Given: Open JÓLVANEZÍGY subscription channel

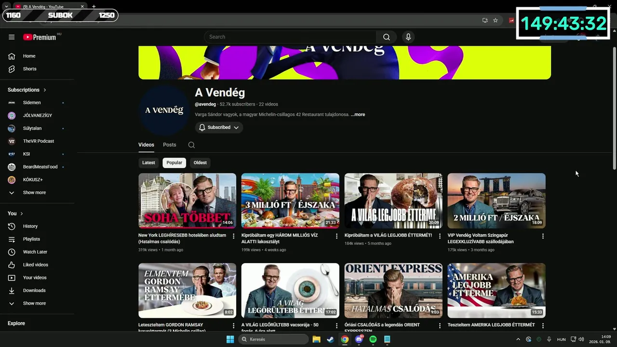Looking at the screenshot, I should pos(37,116).
